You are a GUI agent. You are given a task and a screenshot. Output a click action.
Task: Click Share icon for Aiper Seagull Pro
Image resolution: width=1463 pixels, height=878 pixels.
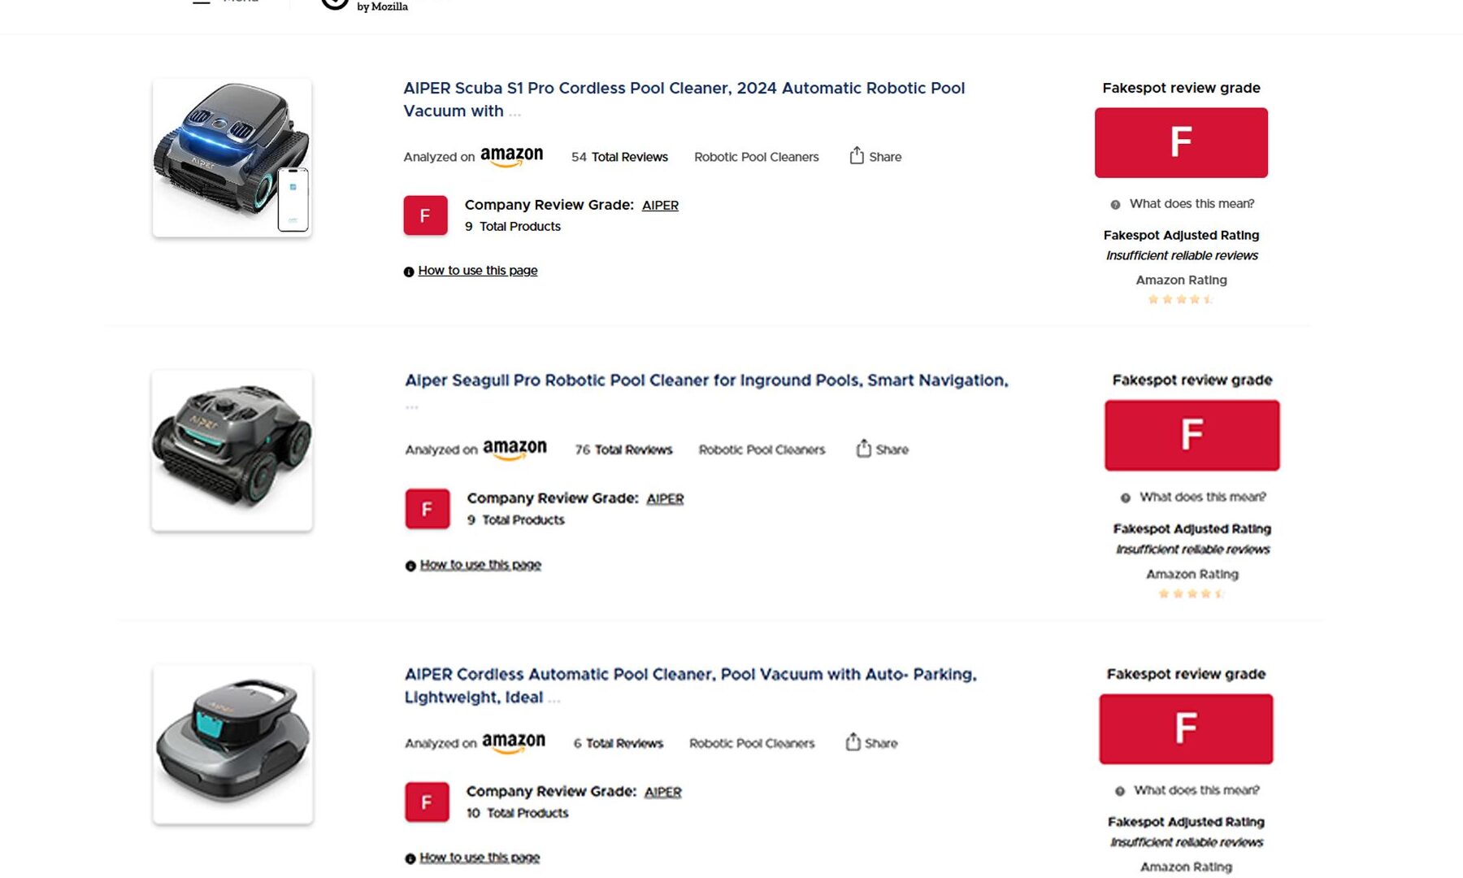(x=863, y=449)
